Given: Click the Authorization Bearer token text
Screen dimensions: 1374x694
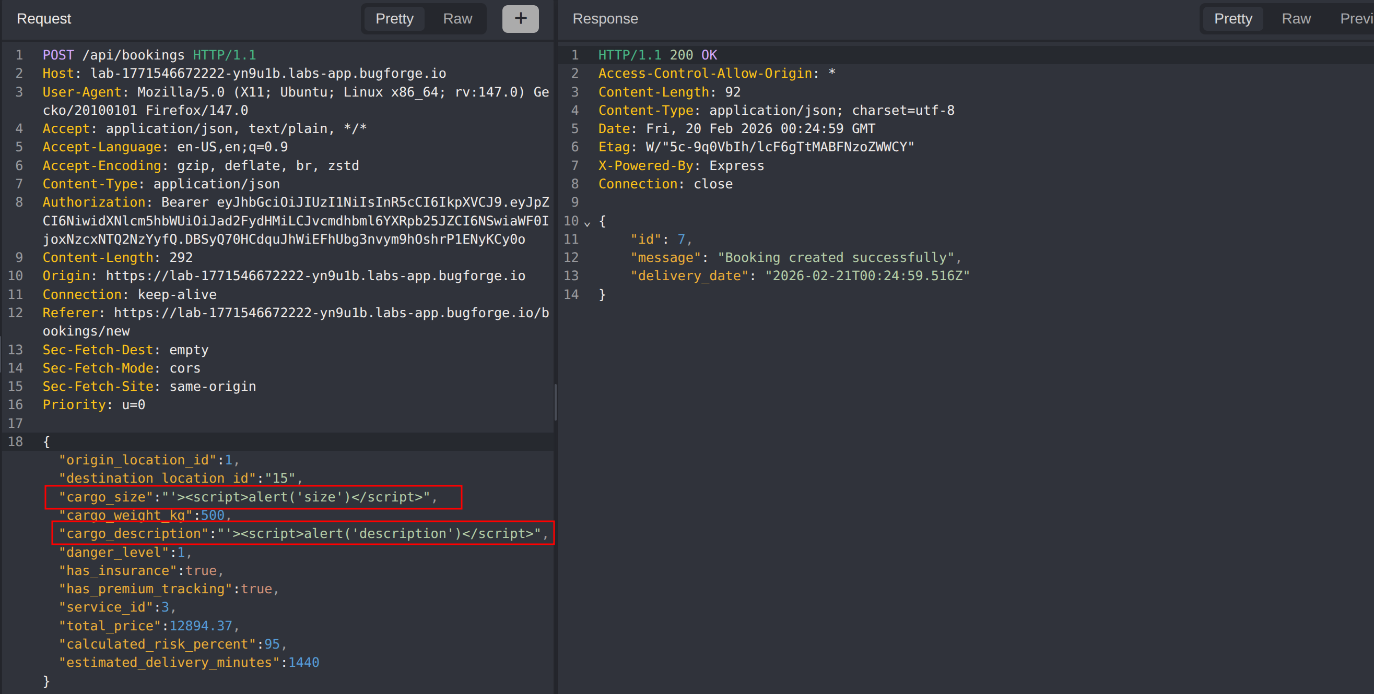Looking at the screenshot, I should pos(296,221).
